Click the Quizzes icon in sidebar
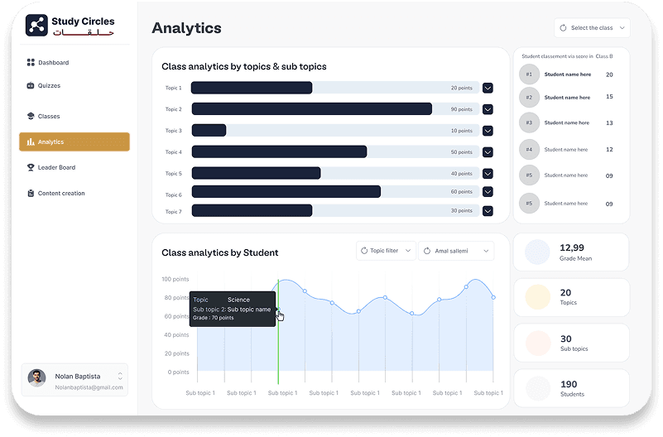Viewport: 663px width, 437px height. click(31, 86)
